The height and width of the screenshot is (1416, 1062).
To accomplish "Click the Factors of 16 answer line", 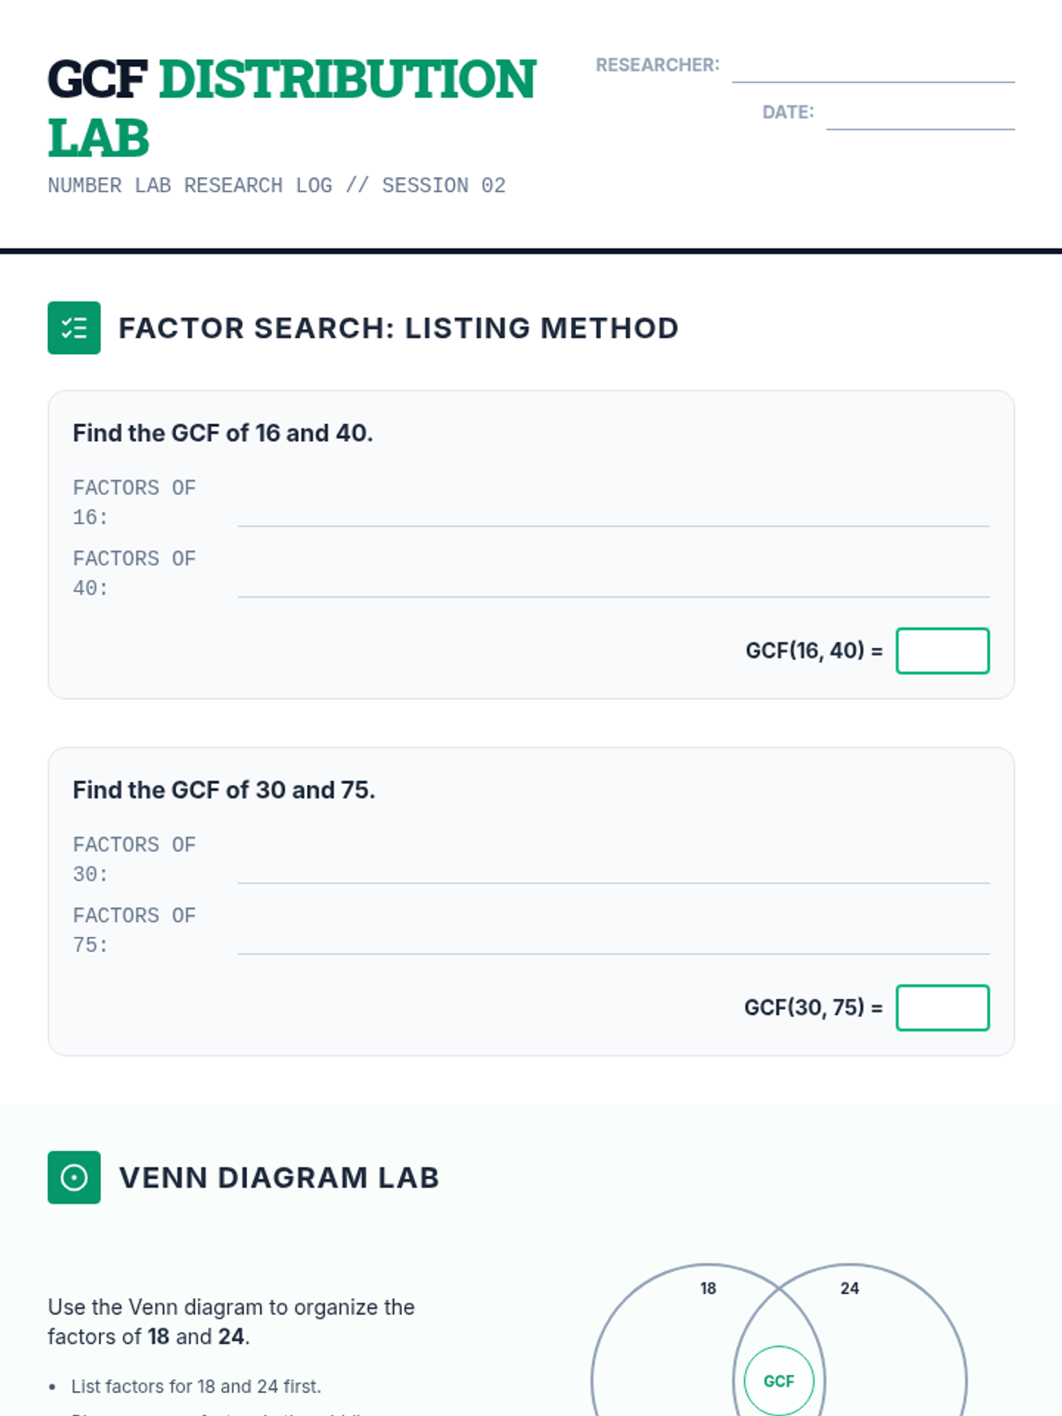I will pos(613,513).
